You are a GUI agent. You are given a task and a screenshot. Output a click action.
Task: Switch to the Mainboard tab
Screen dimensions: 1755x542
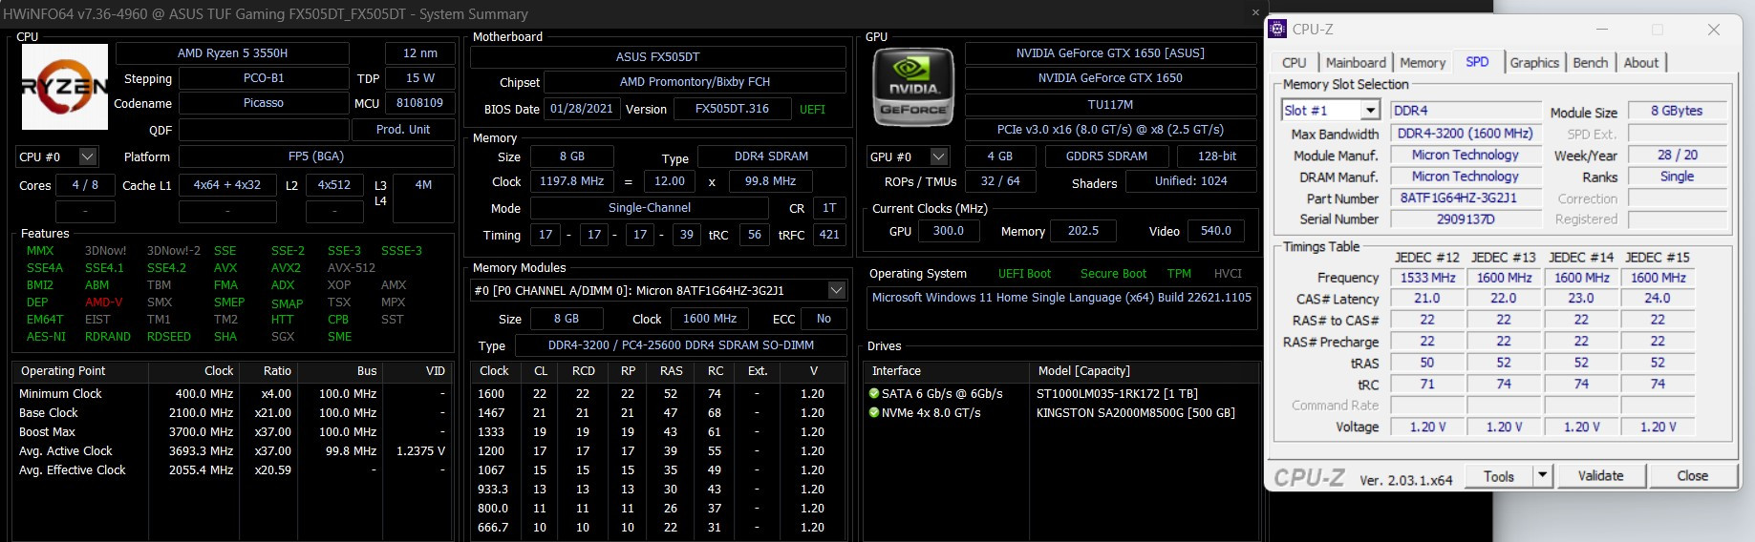(1356, 63)
